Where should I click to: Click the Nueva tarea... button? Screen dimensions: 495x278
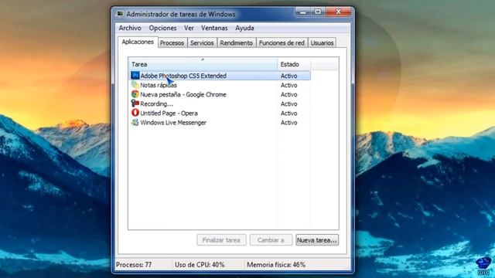coord(317,240)
